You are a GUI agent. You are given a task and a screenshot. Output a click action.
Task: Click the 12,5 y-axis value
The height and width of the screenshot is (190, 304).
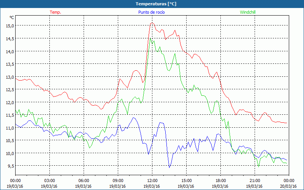coord(10,90)
